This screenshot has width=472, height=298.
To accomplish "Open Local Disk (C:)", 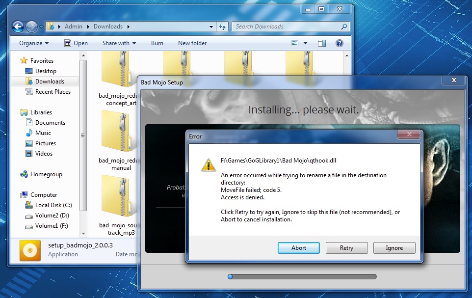I will coord(53,205).
